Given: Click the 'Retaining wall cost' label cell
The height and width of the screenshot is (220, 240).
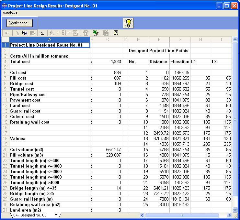Looking at the screenshot, I should 50,122.
